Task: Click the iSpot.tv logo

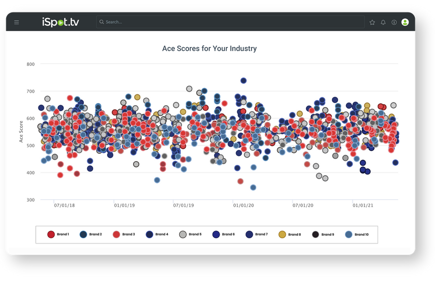Action: tap(60, 22)
